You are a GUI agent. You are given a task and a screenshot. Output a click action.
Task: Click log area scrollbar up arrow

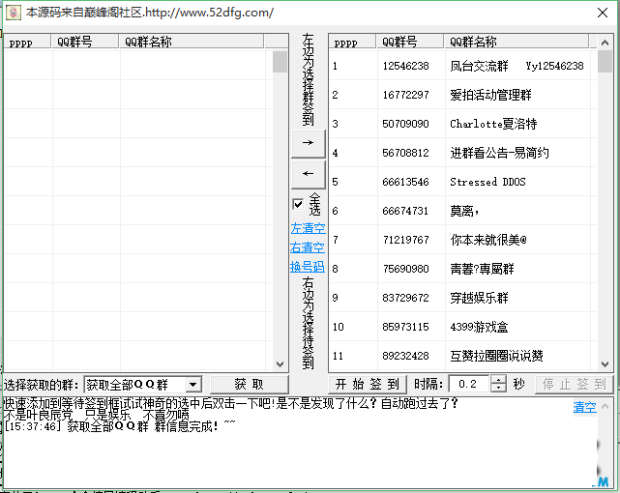click(605, 407)
